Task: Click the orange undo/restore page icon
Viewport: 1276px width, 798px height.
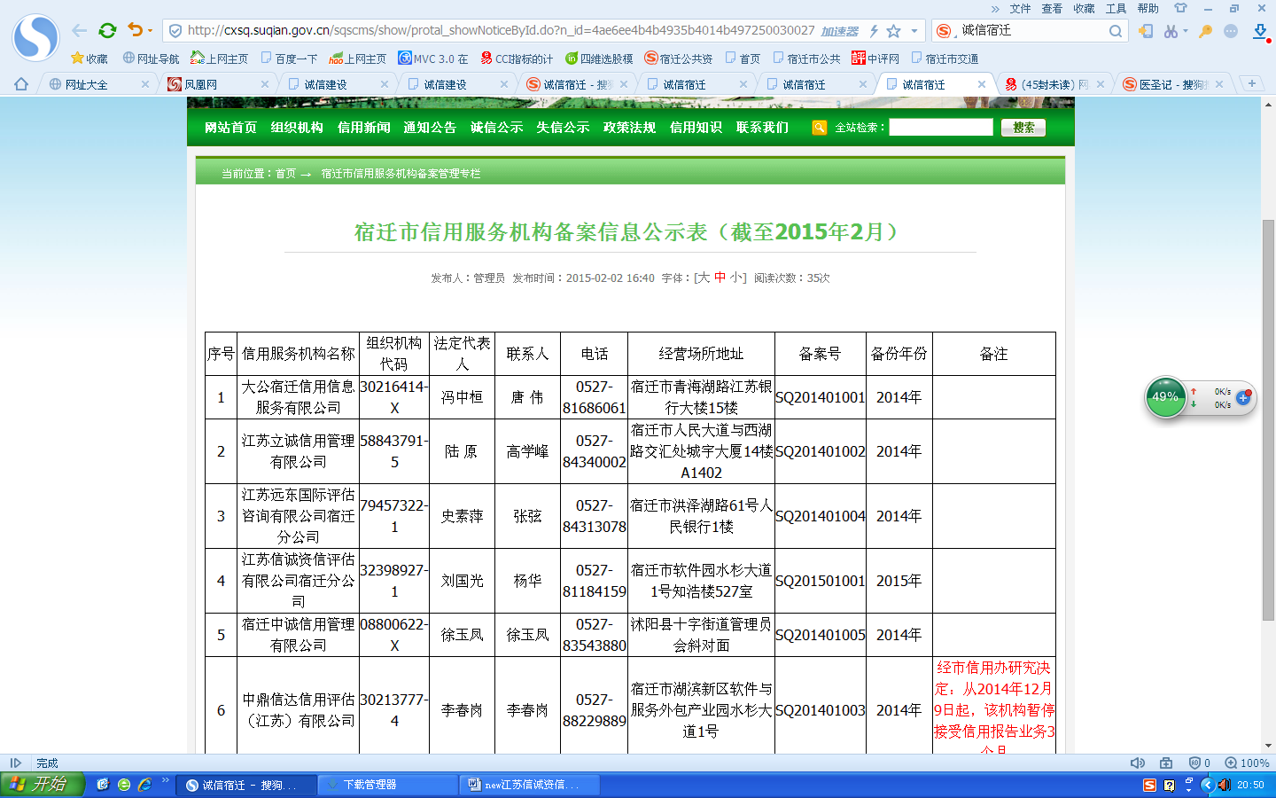Action: point(135,30)
